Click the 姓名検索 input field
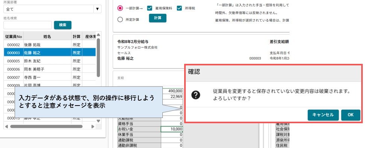The image size is (365, 148). [27, 25]
